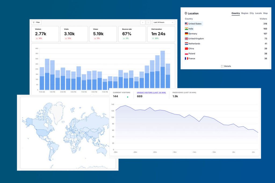Select the Region tab in Location panel
The width and height of the screenshot is (275, 183).
pyautogui.click(x=245, y=13)
